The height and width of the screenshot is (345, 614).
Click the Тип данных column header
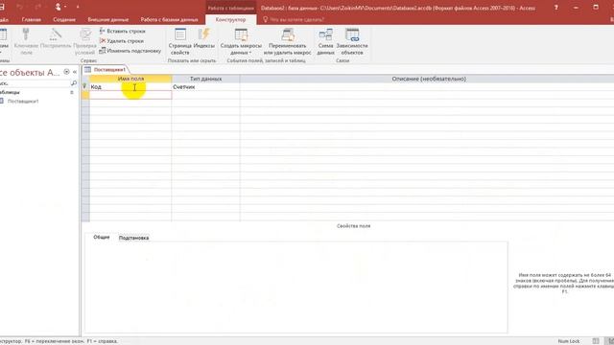pos(205,79)
